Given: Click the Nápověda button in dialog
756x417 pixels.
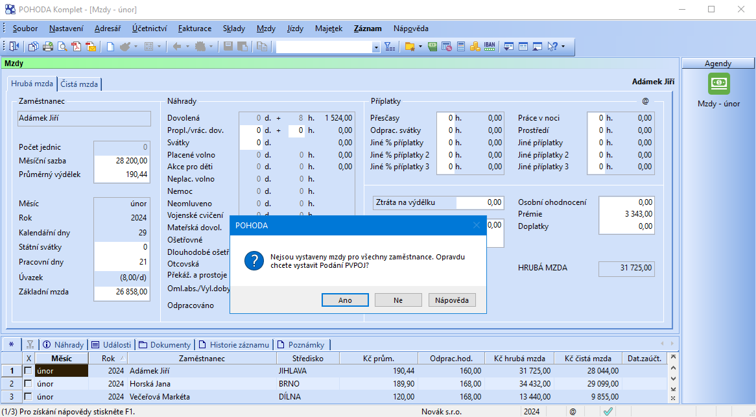Looking at the screenshot, I should point(452,300).
